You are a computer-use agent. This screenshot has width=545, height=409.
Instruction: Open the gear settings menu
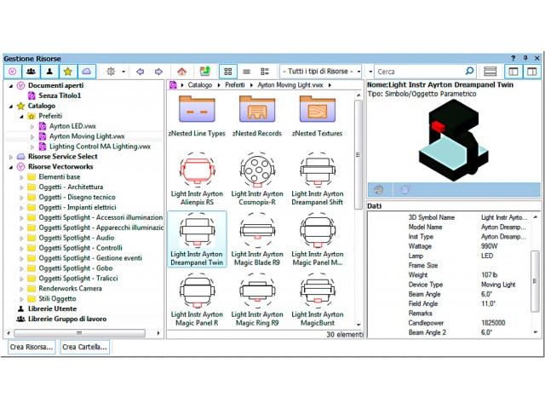111,72
